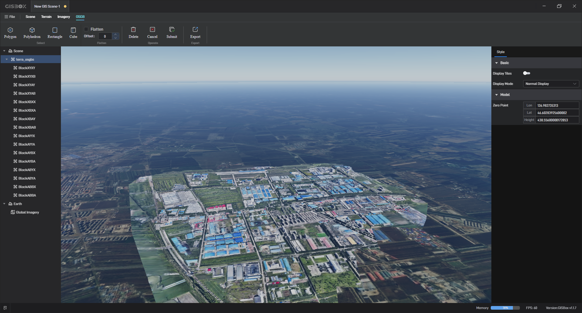Screen dimensions: 582x313
Task: Click the Offset input field
Action: [105, 36]
